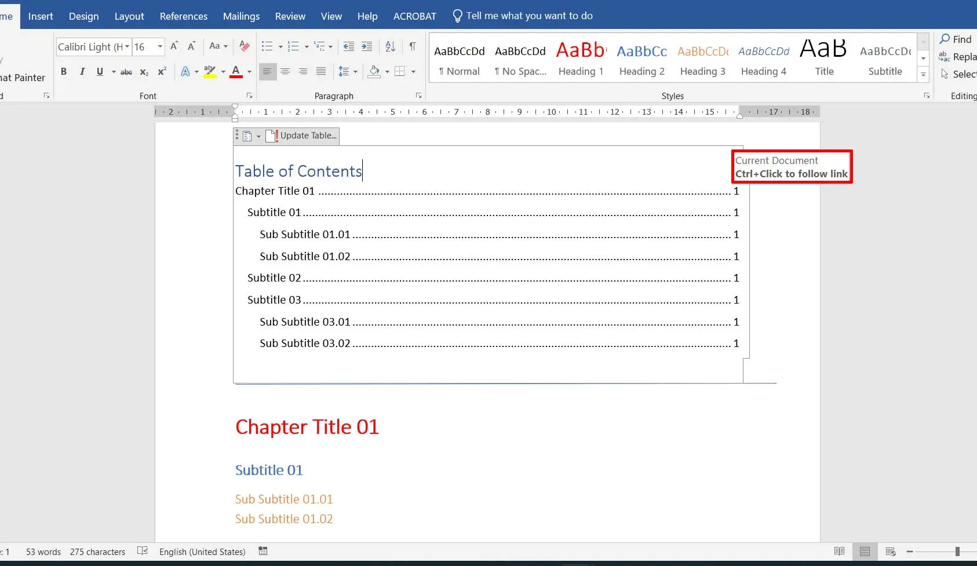Click the Clear All Formatting icon
Viewport: 977px width, 566px height.
(245, 46)
